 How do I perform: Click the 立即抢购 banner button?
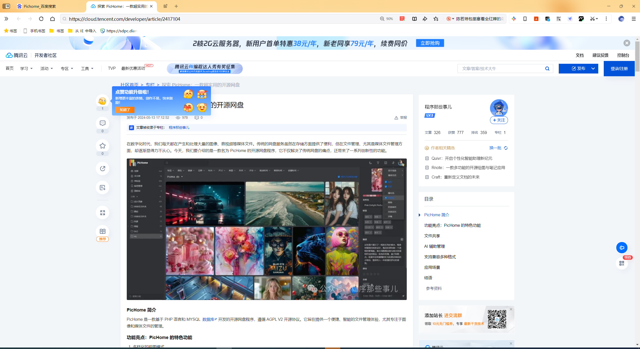coord(430,43)
